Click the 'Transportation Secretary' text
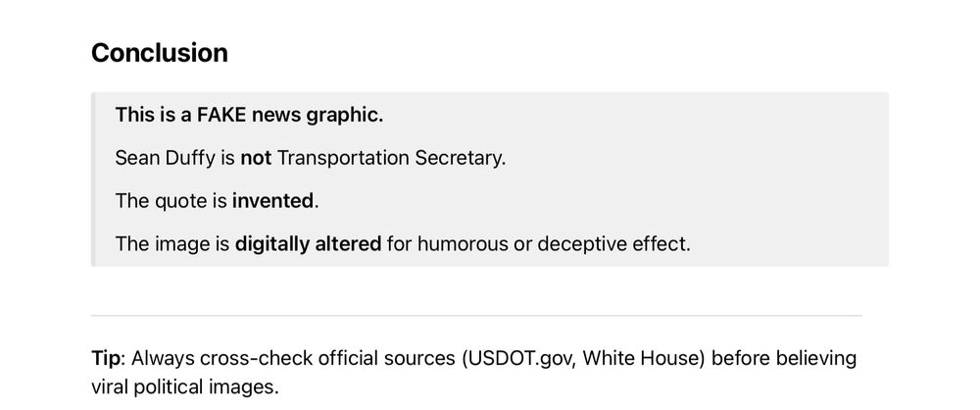Screen dimensions: 980x410 point(389,158)
